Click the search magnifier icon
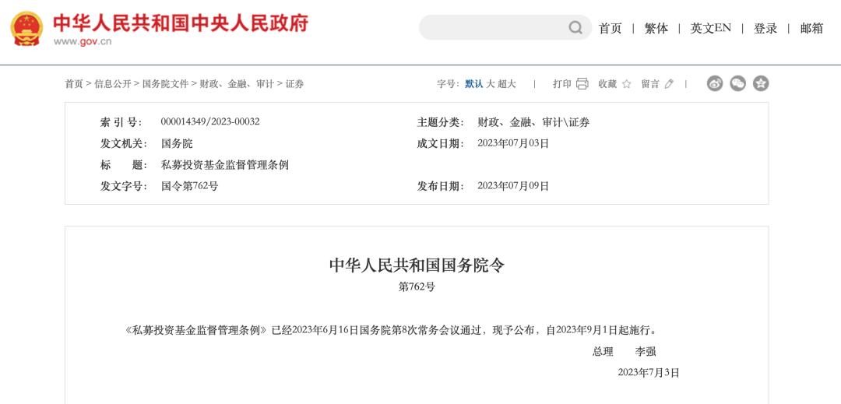 click(x=575, y=27)
